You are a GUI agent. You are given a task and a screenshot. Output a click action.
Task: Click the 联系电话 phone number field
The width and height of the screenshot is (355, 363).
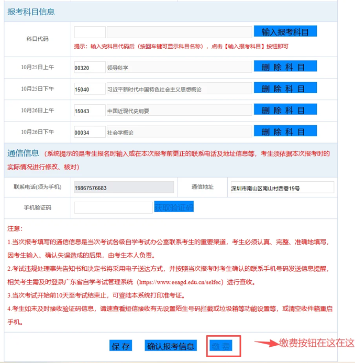124,188
